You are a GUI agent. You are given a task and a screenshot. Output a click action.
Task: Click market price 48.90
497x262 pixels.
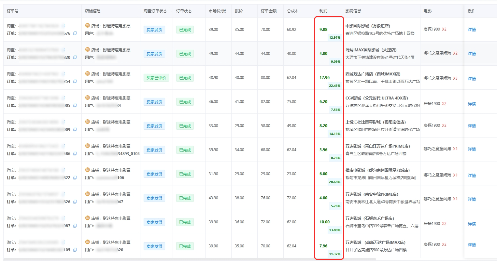click(213, 78)
